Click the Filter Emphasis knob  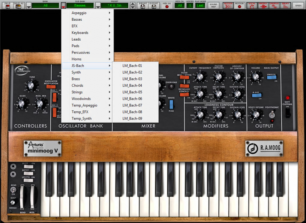click(219, 77)
